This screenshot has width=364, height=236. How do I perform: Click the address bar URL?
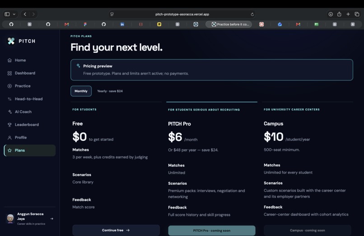point(182,14)
